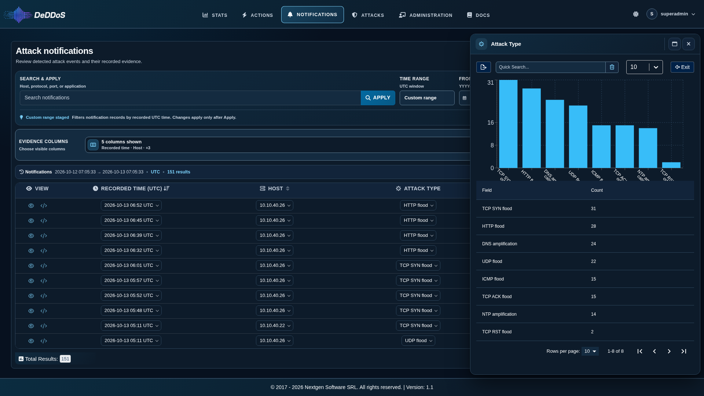The image size is (704, 396).
Task: Click the TCP SYN flood bar in chart
Action: (x=508, y=124)
